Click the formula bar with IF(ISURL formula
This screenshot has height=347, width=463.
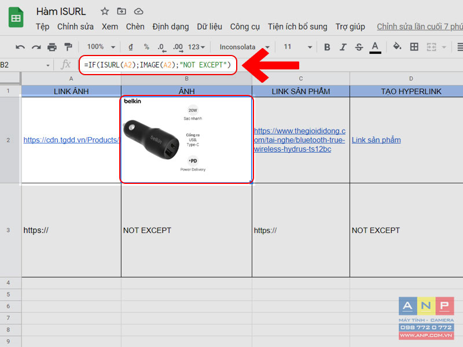tap(158, 65)
